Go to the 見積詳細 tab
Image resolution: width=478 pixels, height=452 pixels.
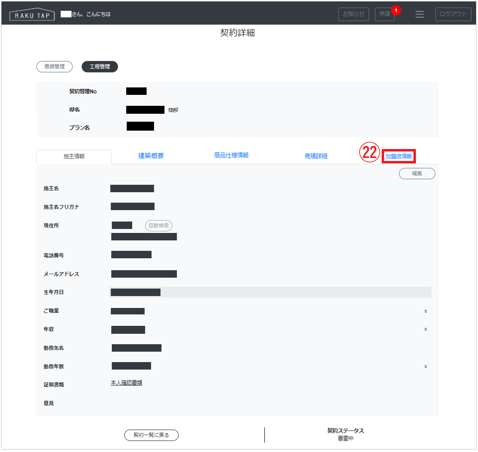tap(316, 156)
